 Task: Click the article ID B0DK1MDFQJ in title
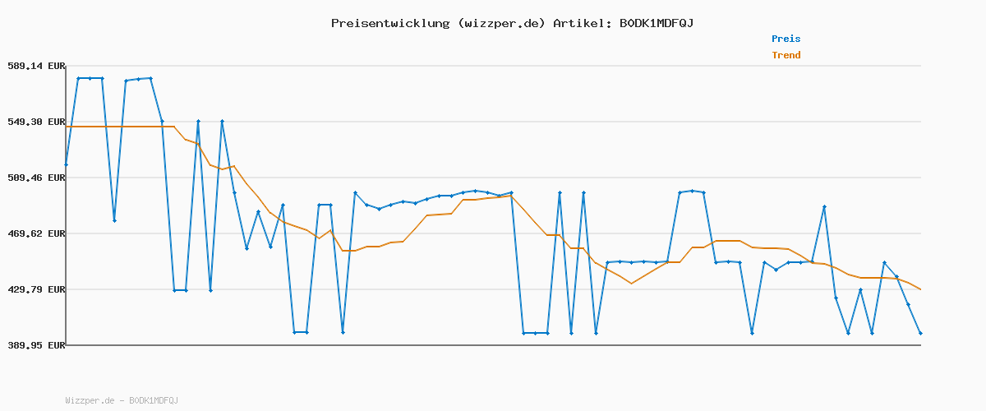[656, 23]
